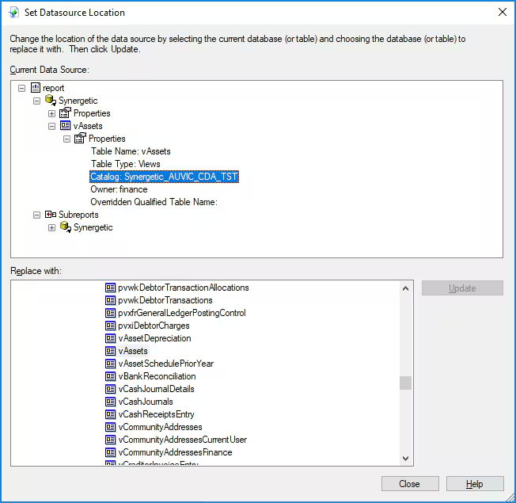Select vCommunityAddresses entry
The width and height of the screenshot is (516, 503).
[x=160, y=427]
